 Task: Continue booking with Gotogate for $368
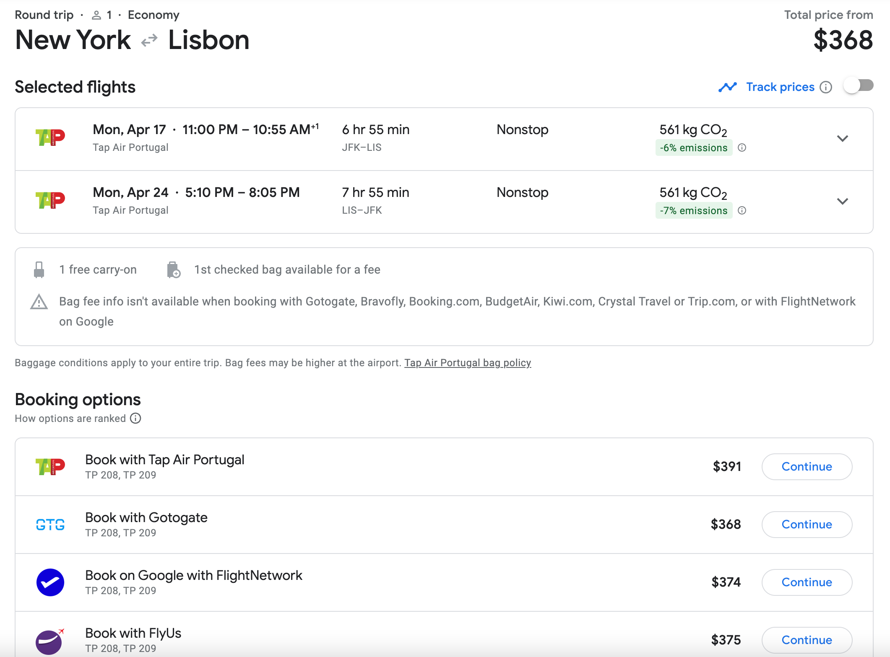pos(807,525)
